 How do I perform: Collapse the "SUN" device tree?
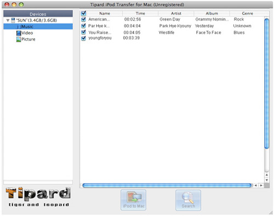(8, 20)
